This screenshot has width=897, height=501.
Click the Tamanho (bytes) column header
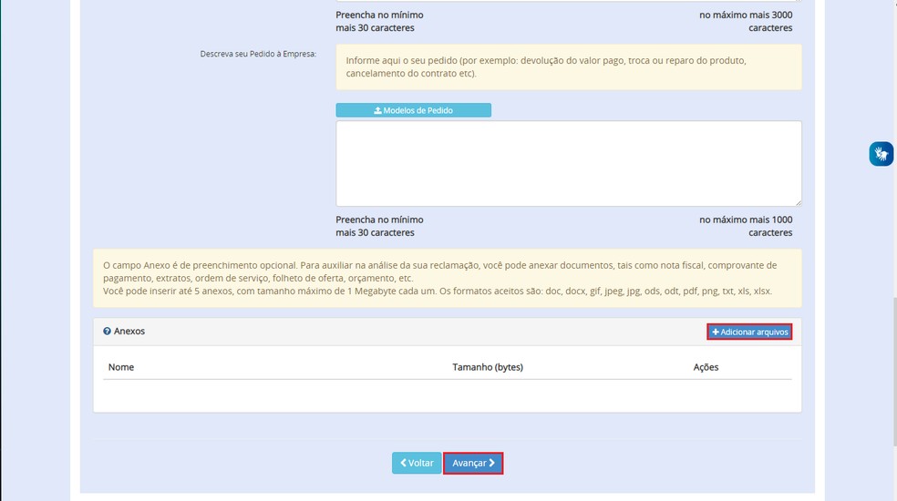[488, 367]
